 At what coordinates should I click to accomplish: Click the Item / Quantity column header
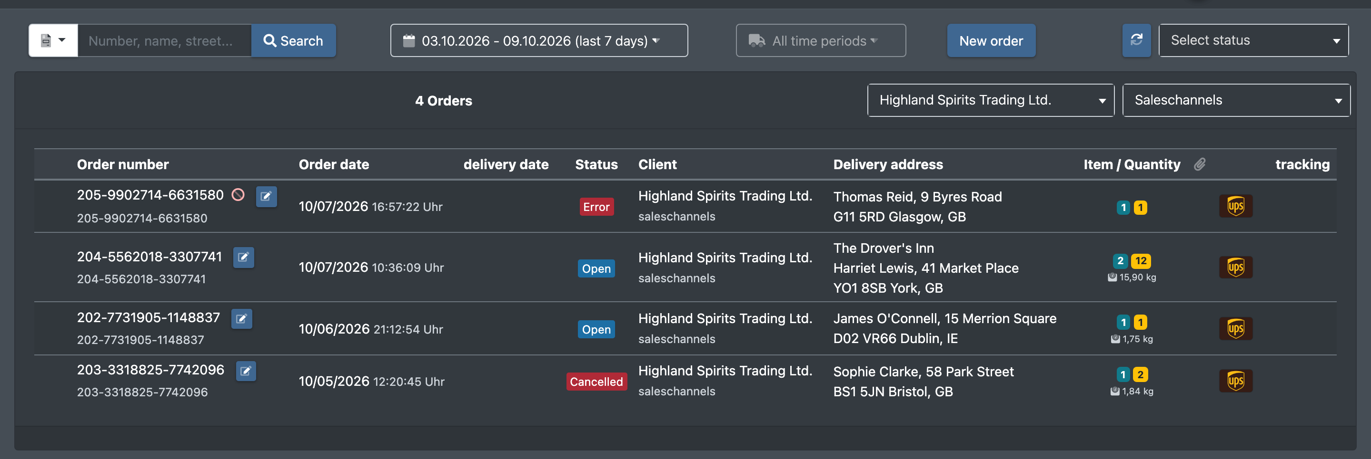coord(1132,164)
